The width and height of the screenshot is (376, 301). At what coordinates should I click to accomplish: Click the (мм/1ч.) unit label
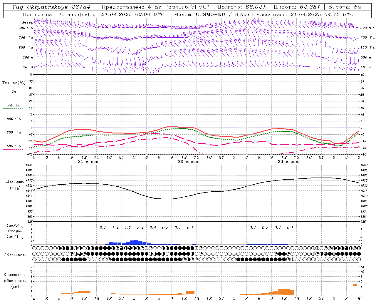[15, 237]
